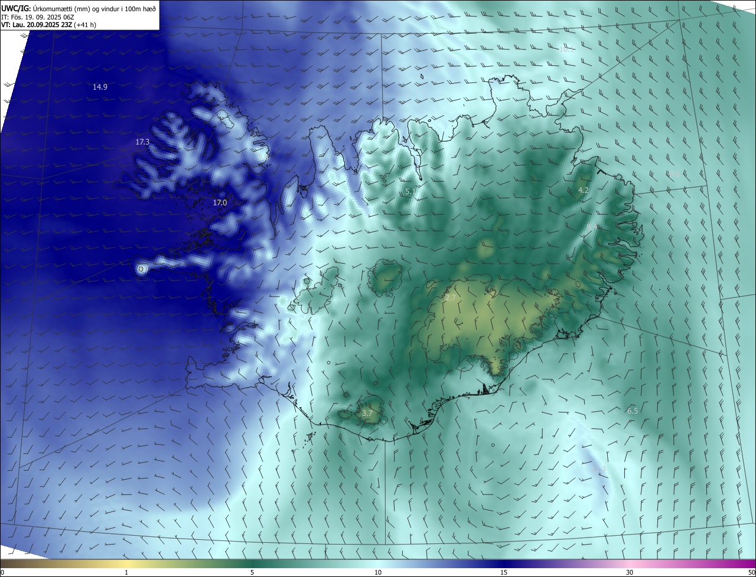This screenshot has width=756, height=577.
Task: Click the 2.7 value on the Vatnajökull glacier
Action: click(x=450, y=298)
